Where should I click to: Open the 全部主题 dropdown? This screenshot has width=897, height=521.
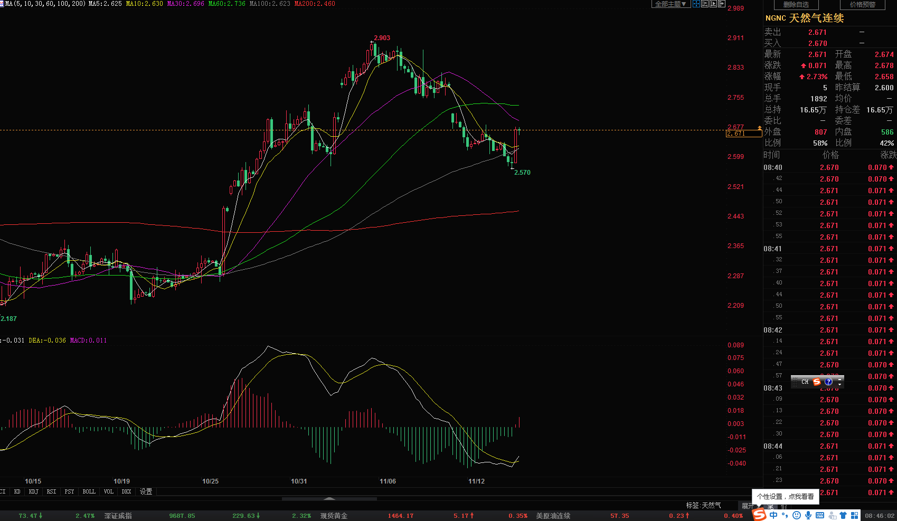pos(671,4)
